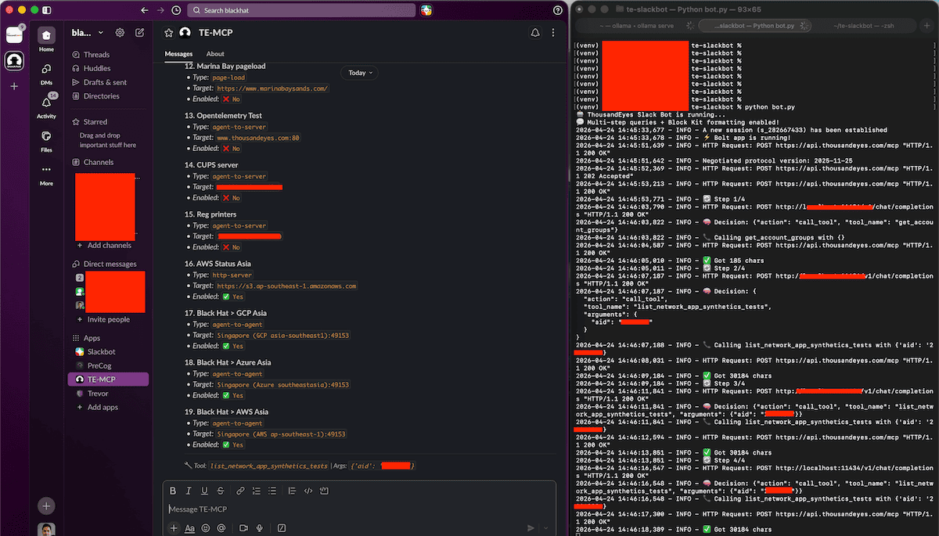Open the user profile avatar at bottom
The width and height of the screenshot is (939, 536).
click(46, 530)
